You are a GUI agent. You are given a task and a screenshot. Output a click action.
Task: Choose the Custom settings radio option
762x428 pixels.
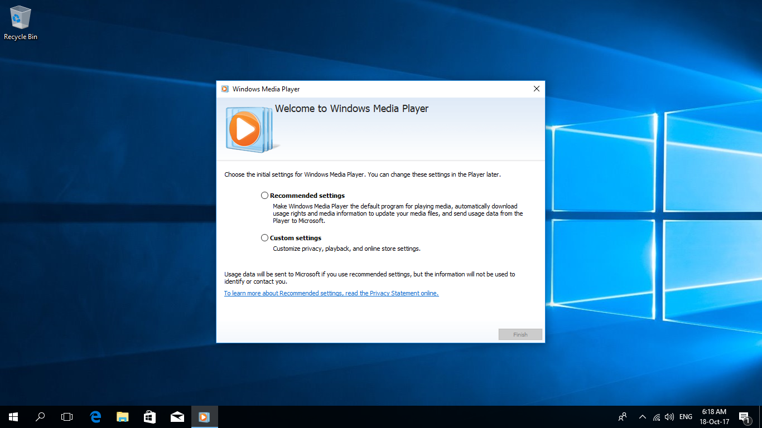(264, 238)
